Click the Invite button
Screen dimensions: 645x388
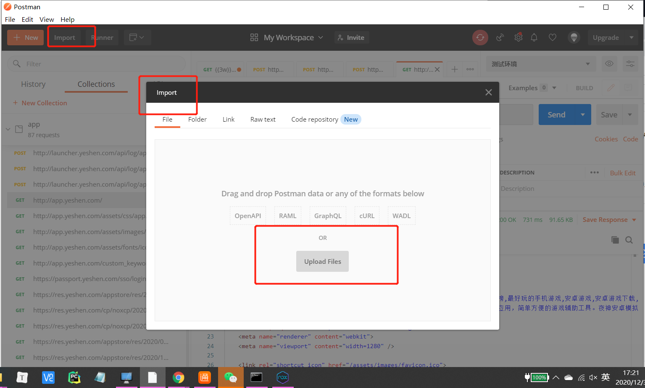pos(351,37)
